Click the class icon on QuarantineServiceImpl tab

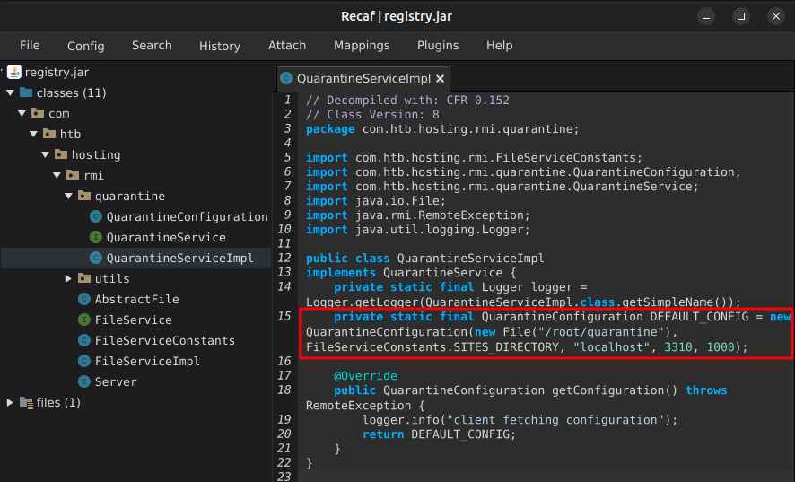(286, 79)
